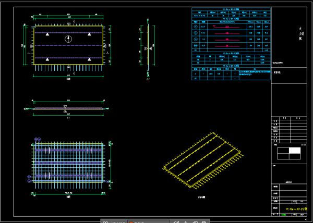Click the vertical section 2-2 slab view
The height and width of the screenshot is (223, 313).
[148, 48]
